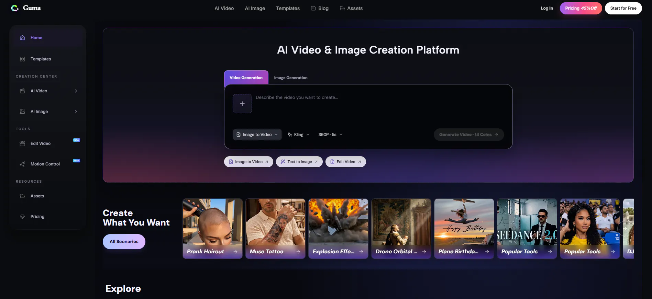
Task: Click the Blog icon in top navigation
Action: 313,8
